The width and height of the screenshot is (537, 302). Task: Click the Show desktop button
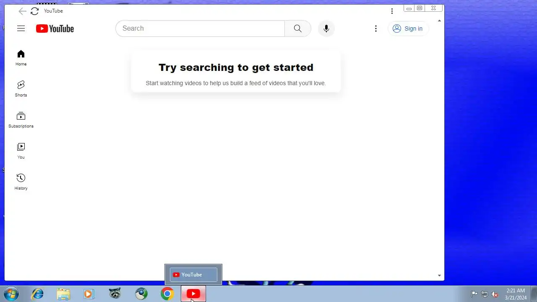(534, 294)
